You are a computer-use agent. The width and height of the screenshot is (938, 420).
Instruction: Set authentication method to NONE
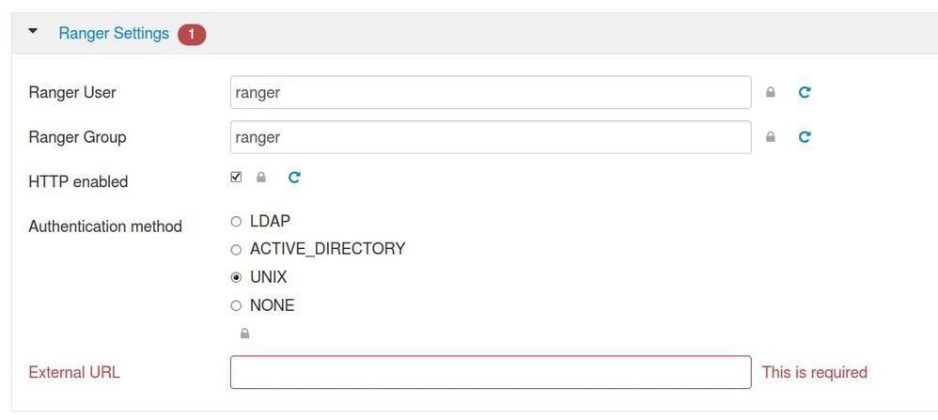(236, 306)
